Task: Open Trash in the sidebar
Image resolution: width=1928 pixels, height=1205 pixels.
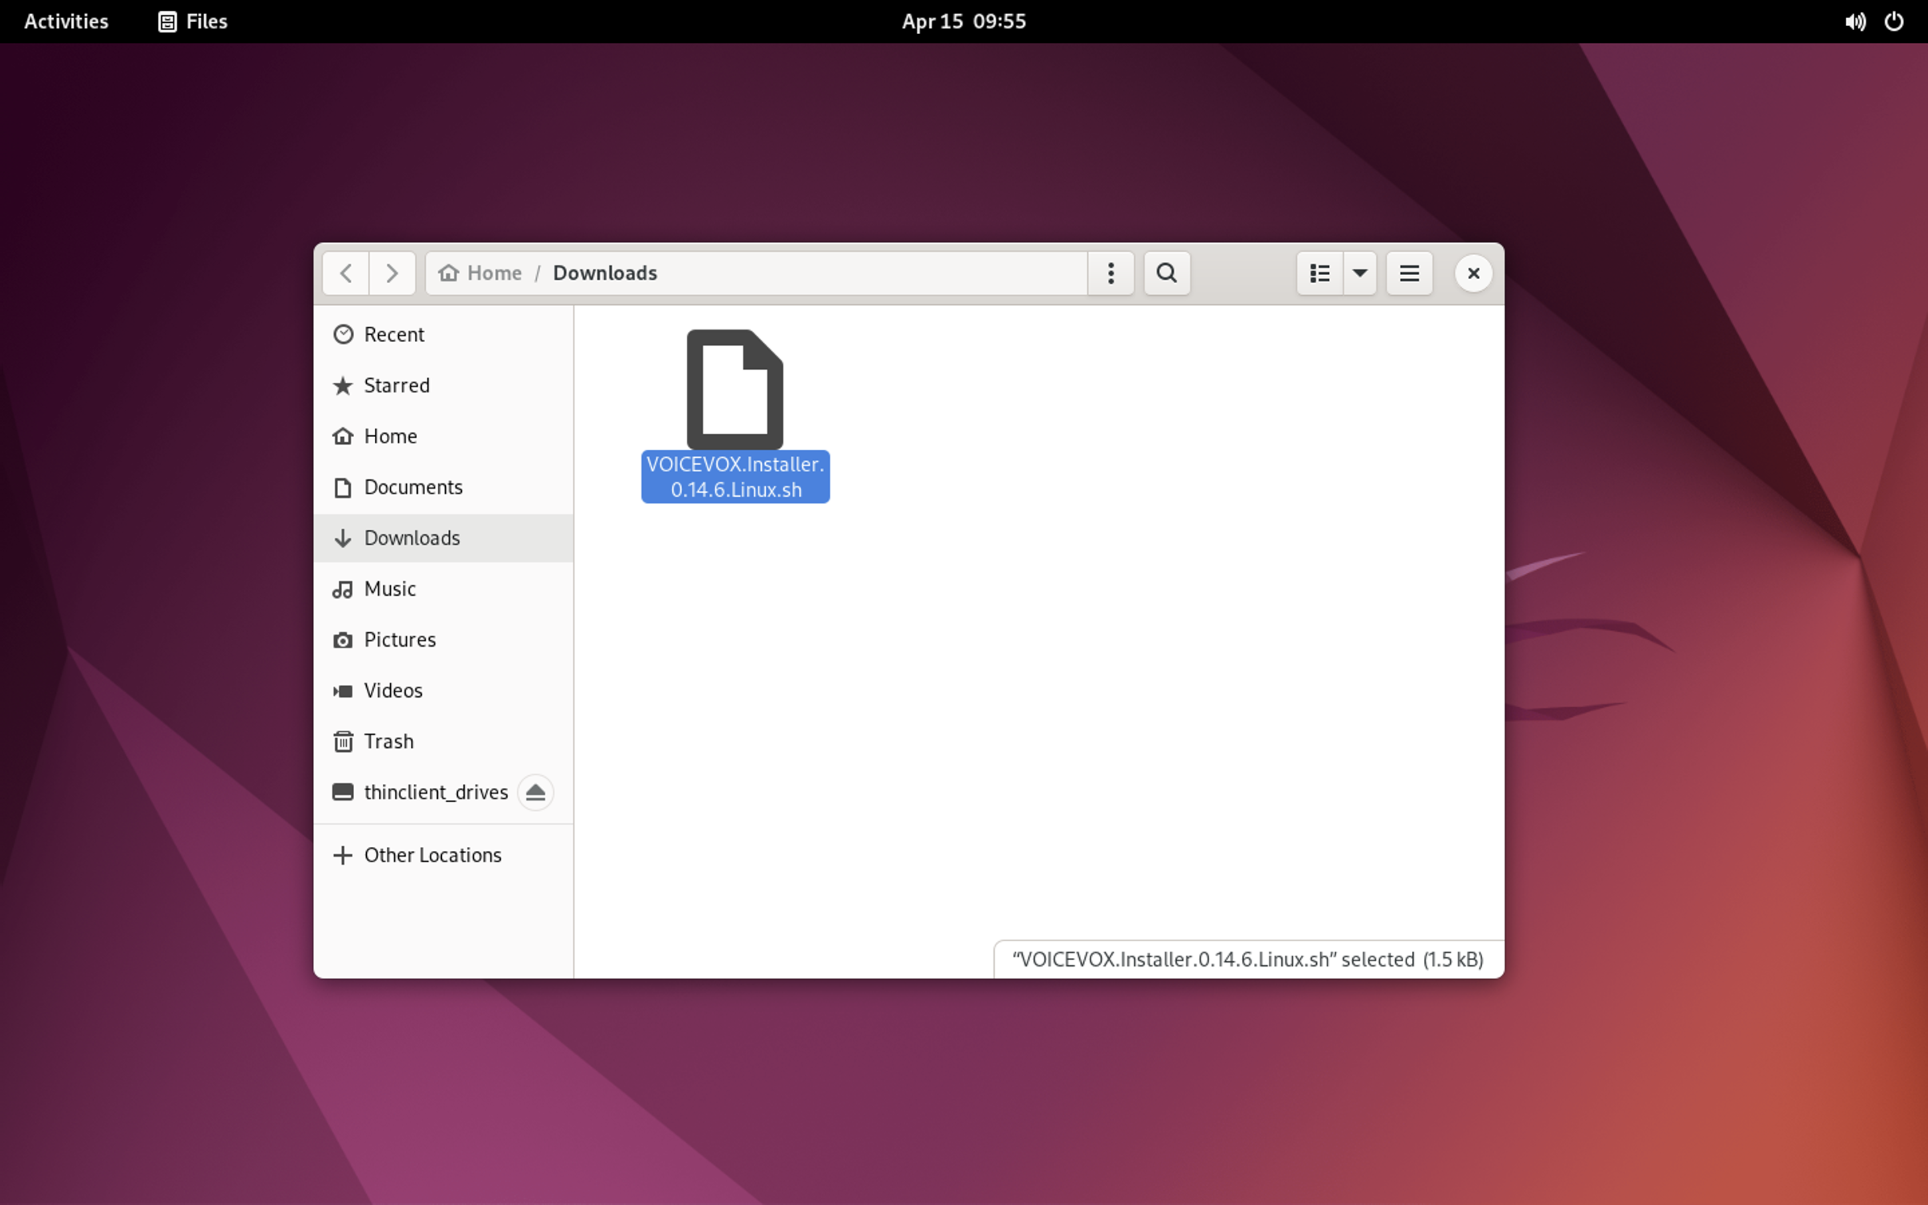Action: pyautogui.click(x=388, y=741)
